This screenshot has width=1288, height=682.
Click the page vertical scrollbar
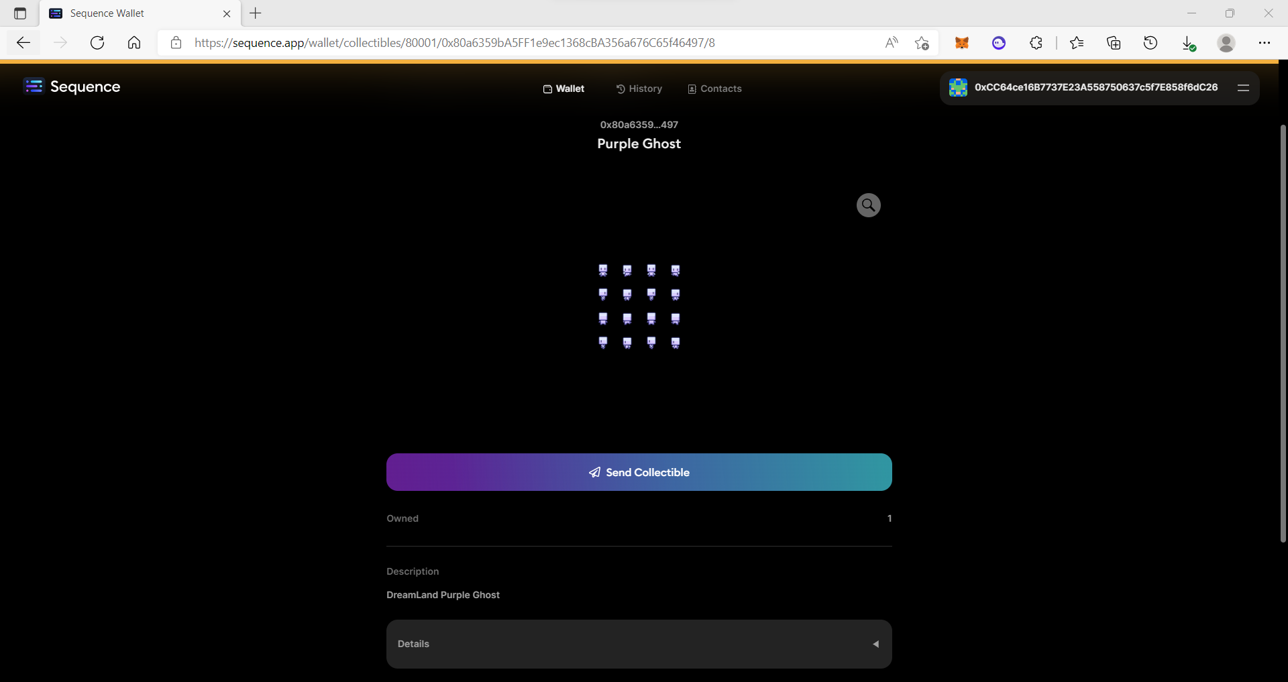tap(1283, 333)
